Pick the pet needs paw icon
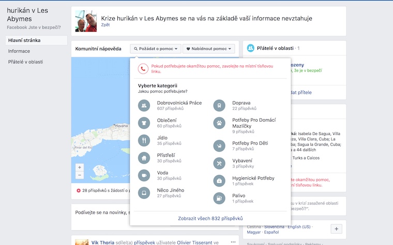393x245 pixels. tap(219, 123)
